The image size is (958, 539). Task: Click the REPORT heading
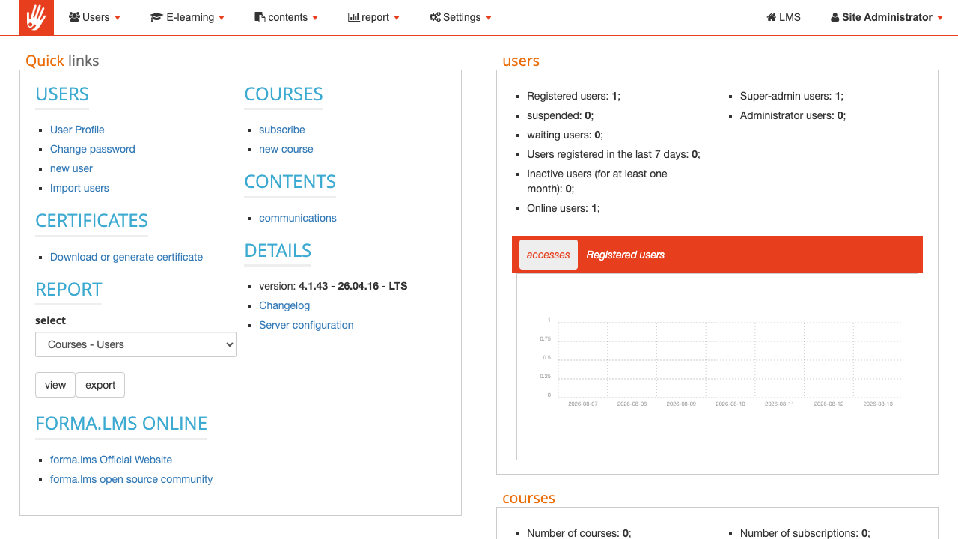click(68, 290)
